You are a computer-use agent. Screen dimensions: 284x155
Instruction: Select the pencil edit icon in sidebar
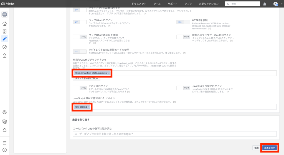pos(4,39)
